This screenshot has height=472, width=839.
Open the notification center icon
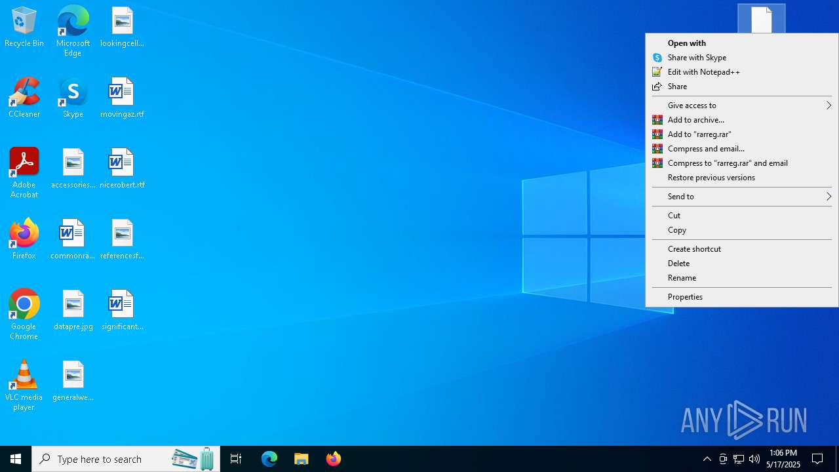point(817,459)
